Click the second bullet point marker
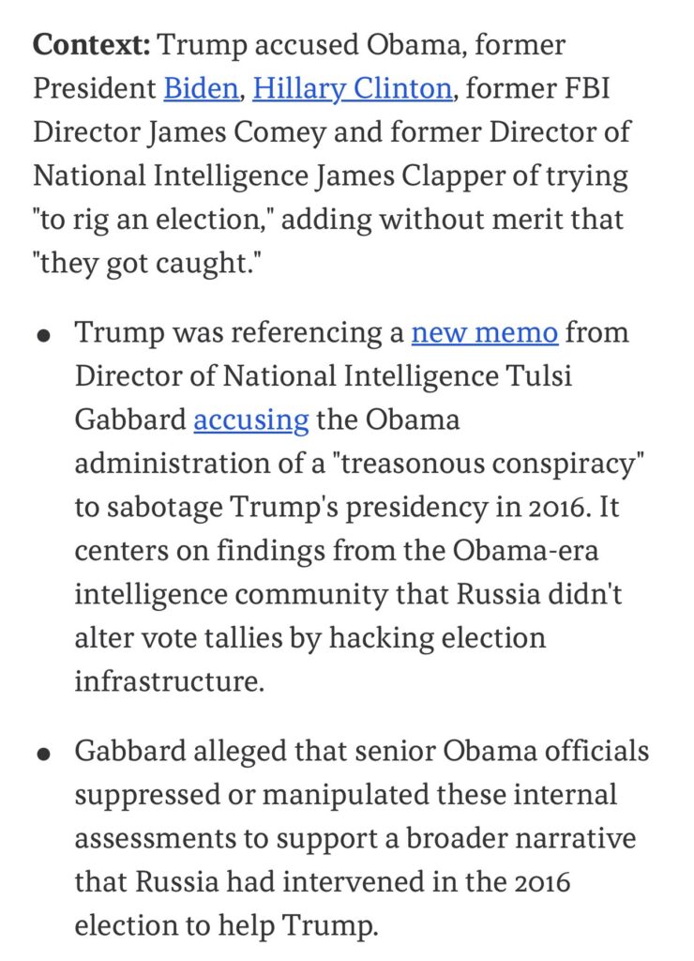This screenshot has height=961, width=694. tap(43, 755)
